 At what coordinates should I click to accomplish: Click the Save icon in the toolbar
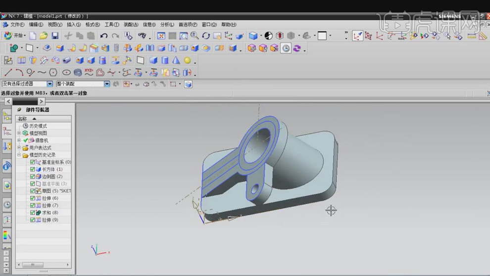(x=55, y=36)
